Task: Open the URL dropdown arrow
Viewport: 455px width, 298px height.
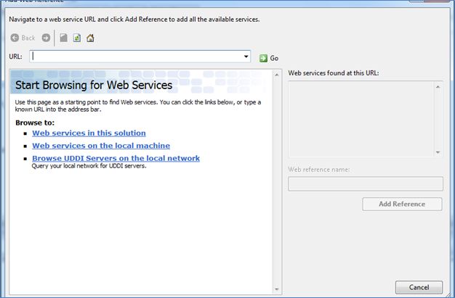Action: pyautogui.click(x=246, y=56)
